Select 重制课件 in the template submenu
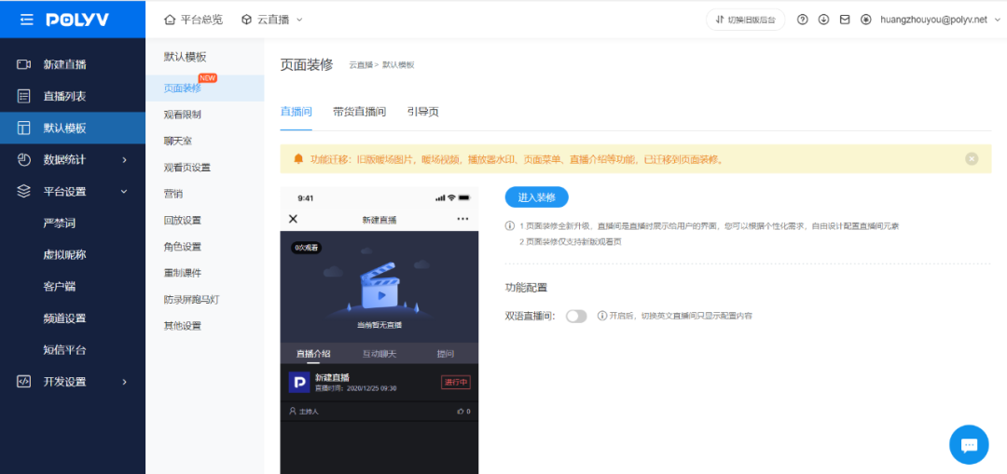The image size is (1007, 474). coord(183,273)
